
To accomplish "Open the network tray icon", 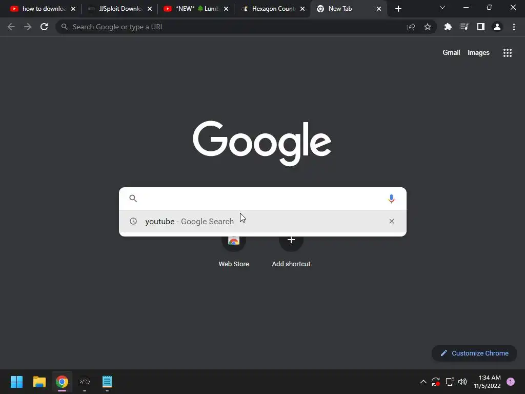I will pyautogui.click(x=450, y=382).
